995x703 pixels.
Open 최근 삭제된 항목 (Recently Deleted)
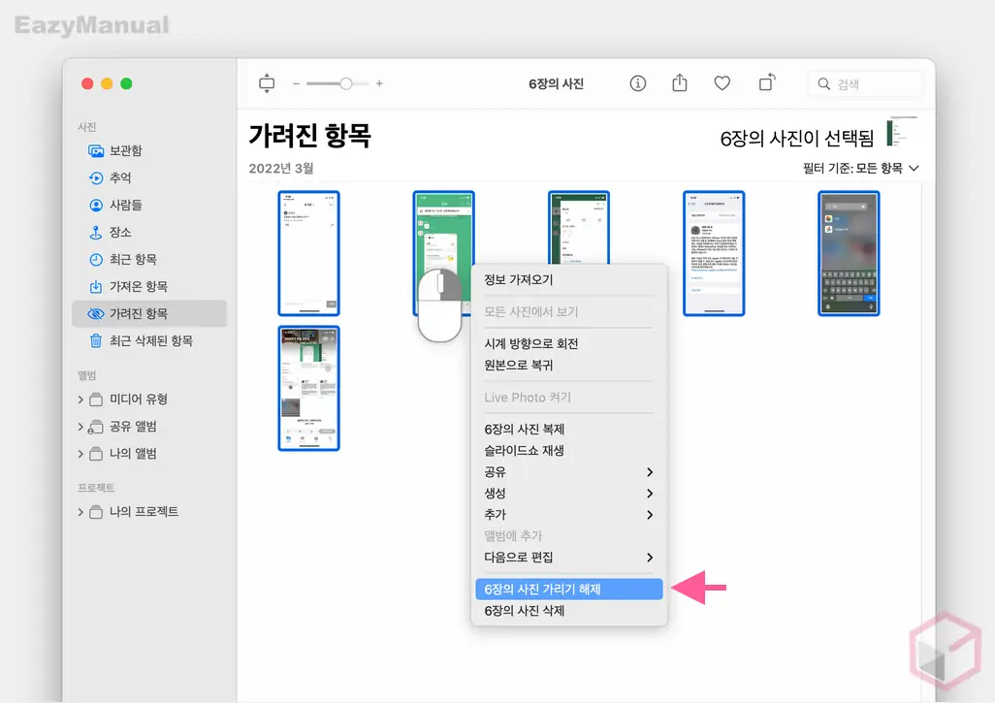[x=142, y=340]
